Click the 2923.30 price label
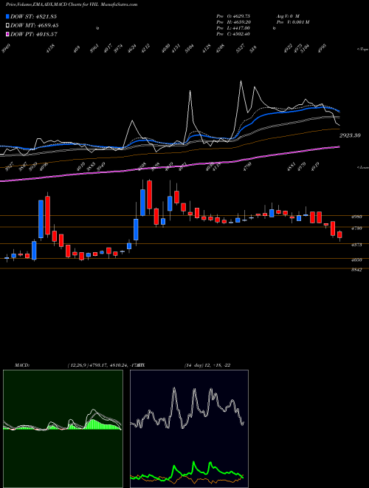Image resolution: width=369 pixels, height=488 pixels. point(350,136)
